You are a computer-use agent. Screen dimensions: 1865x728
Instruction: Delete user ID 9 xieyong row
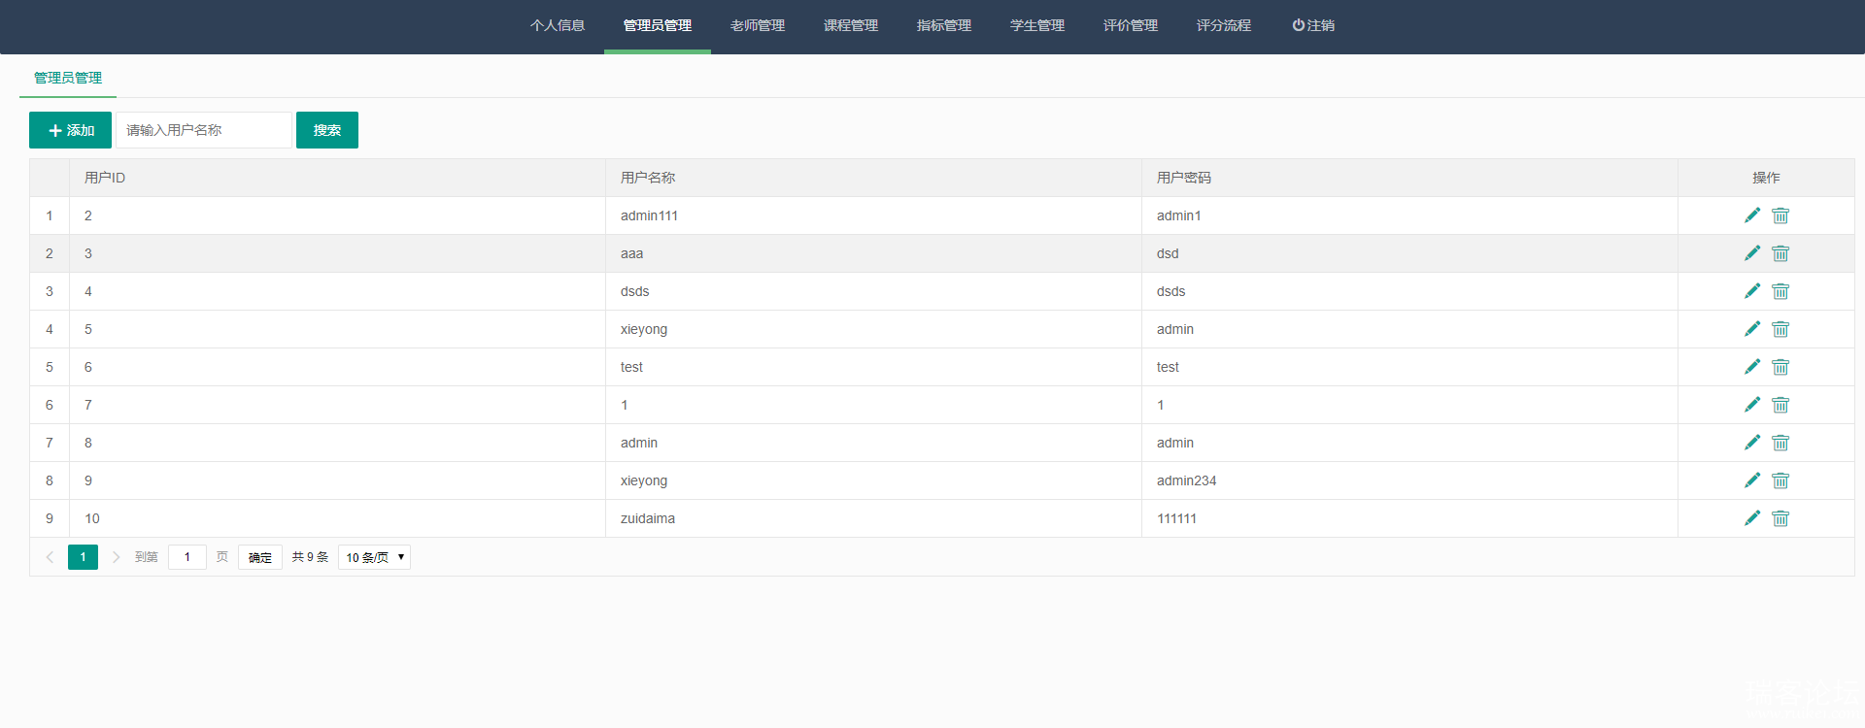pos(1780,480)
